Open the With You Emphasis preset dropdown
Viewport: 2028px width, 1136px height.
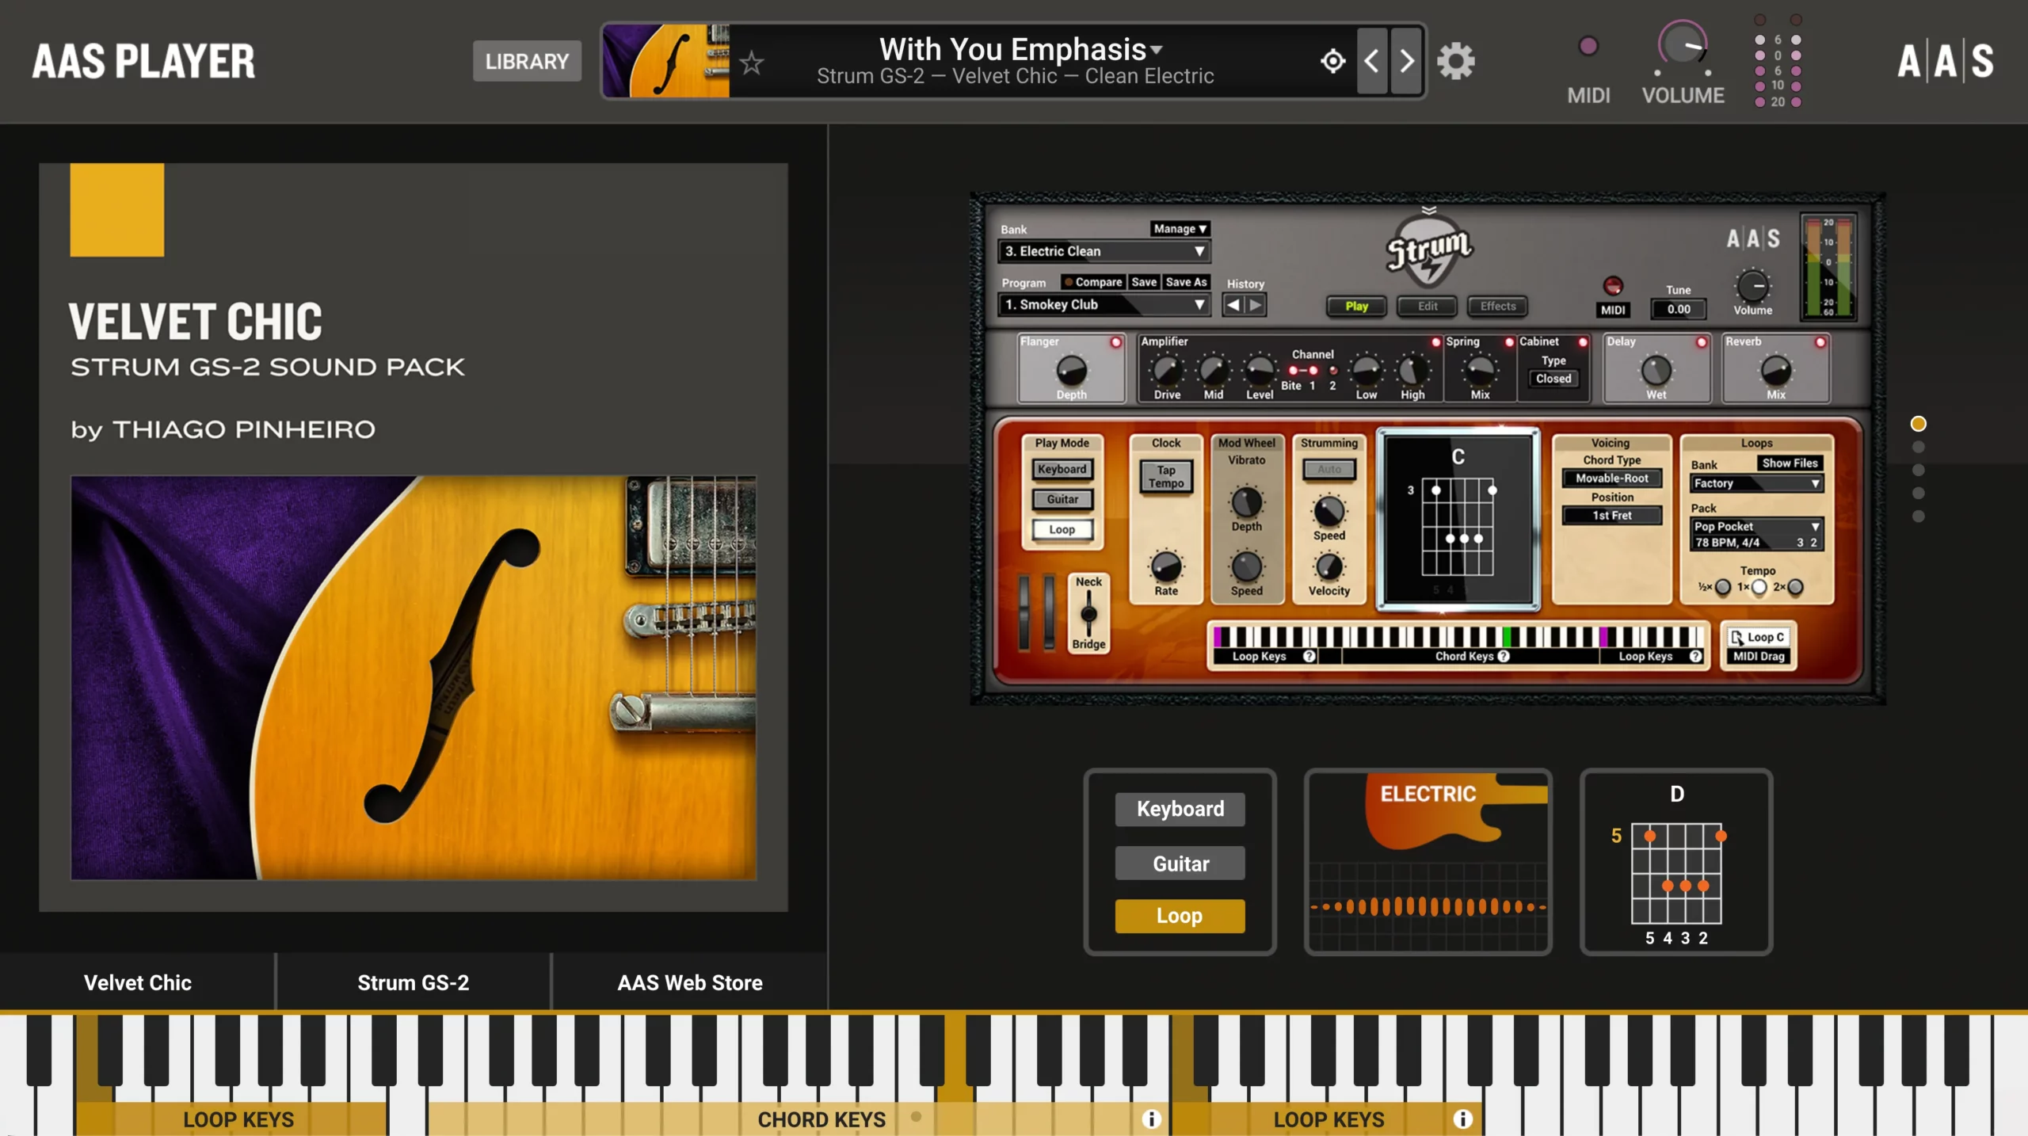tap(1021, 49)
